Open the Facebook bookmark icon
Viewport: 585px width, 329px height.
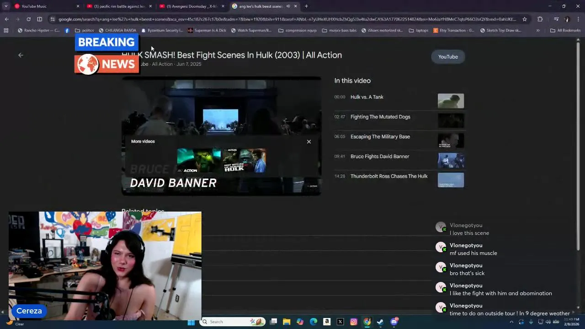click(x=67, y=31)
